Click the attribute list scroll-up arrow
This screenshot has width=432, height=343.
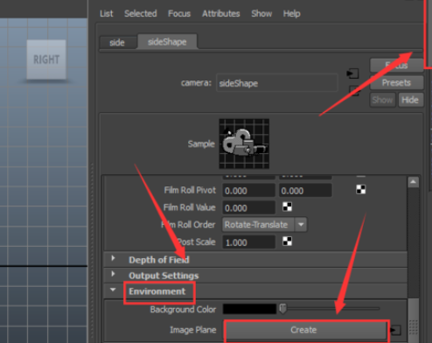pyautogui.click(x=413, y=182)
